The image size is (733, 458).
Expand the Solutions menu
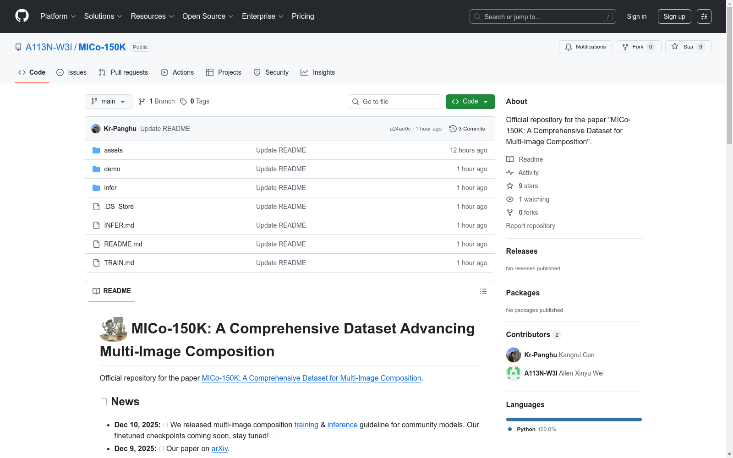[x=103, y=16]
